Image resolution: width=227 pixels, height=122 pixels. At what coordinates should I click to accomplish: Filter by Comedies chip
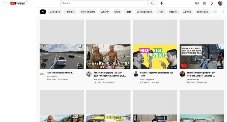55,12
